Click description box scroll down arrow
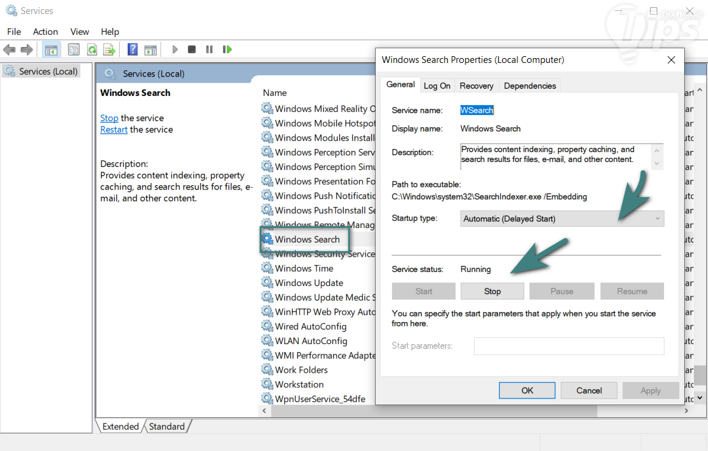 657,164
